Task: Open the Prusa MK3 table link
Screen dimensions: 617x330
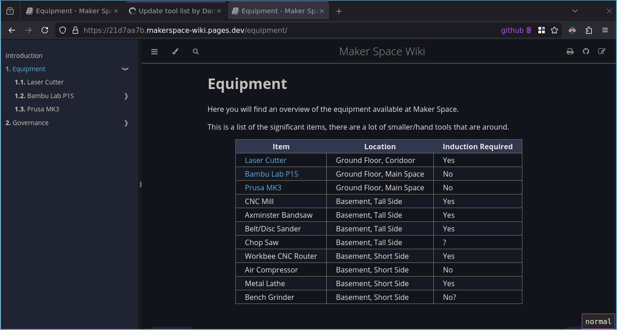Action: click(263, 188)
